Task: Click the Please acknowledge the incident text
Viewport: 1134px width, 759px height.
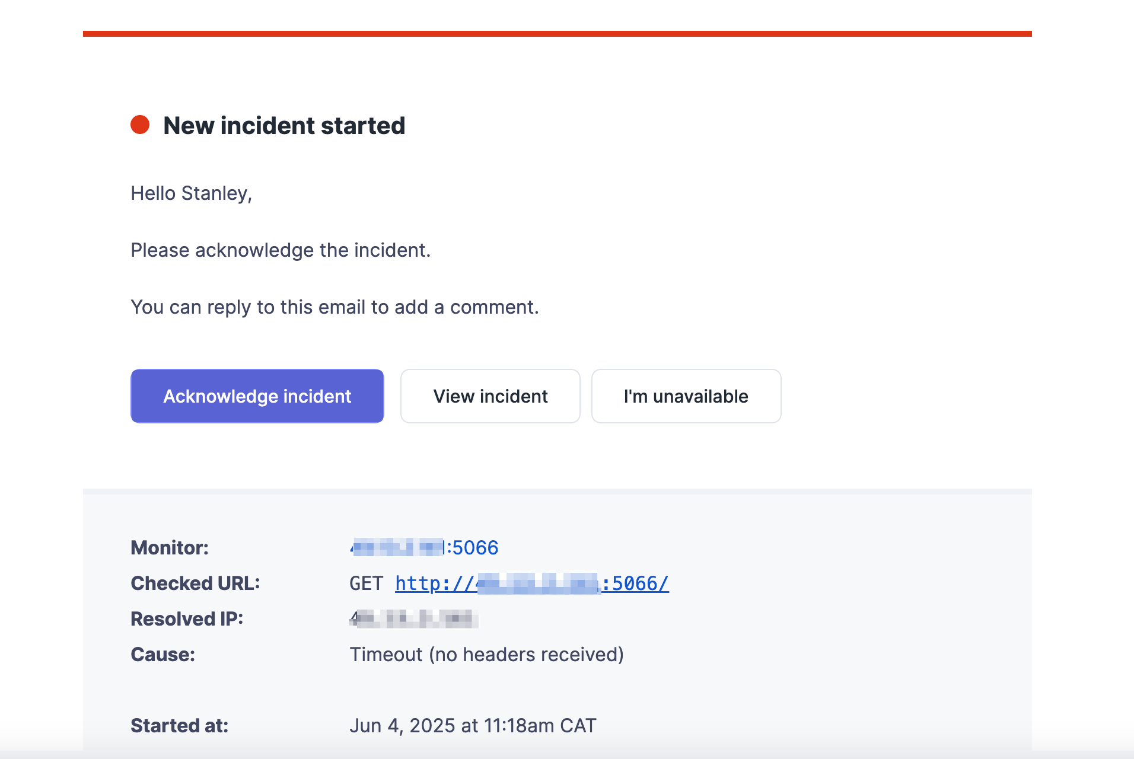Action: [281, 250]
